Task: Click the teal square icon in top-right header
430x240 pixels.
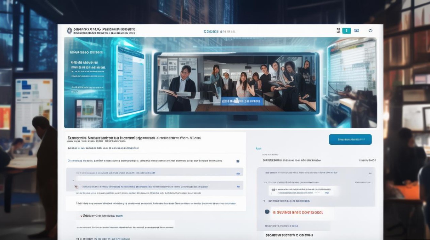Action: [346, 31]
